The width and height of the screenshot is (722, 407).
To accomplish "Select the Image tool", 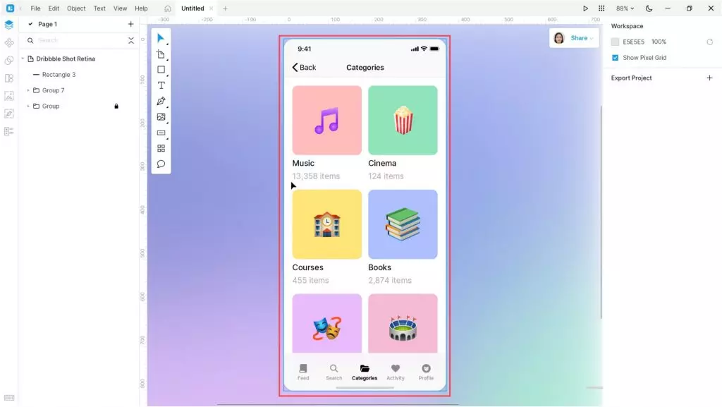I will (161, 117).
